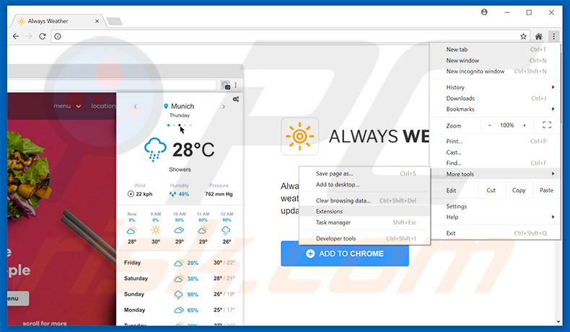
Task: Open Downloads from the menu
Action: pyautogui.click(x=496, y=98)
